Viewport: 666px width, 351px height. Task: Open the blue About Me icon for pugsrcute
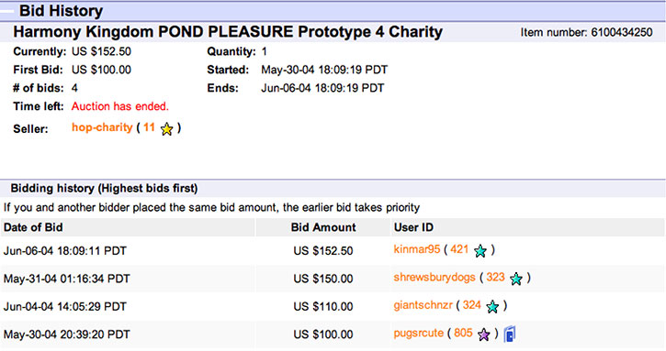tap(509, 334)
